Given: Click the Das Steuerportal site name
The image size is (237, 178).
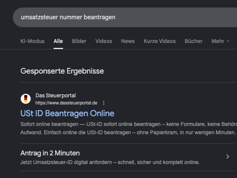Looking at the screenshot, I should pyautogui.click(x=56, y=95).
